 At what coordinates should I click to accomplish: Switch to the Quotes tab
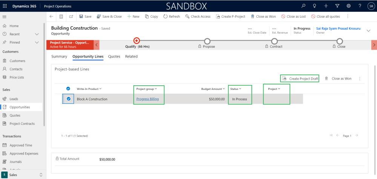[x=114, y=56]
